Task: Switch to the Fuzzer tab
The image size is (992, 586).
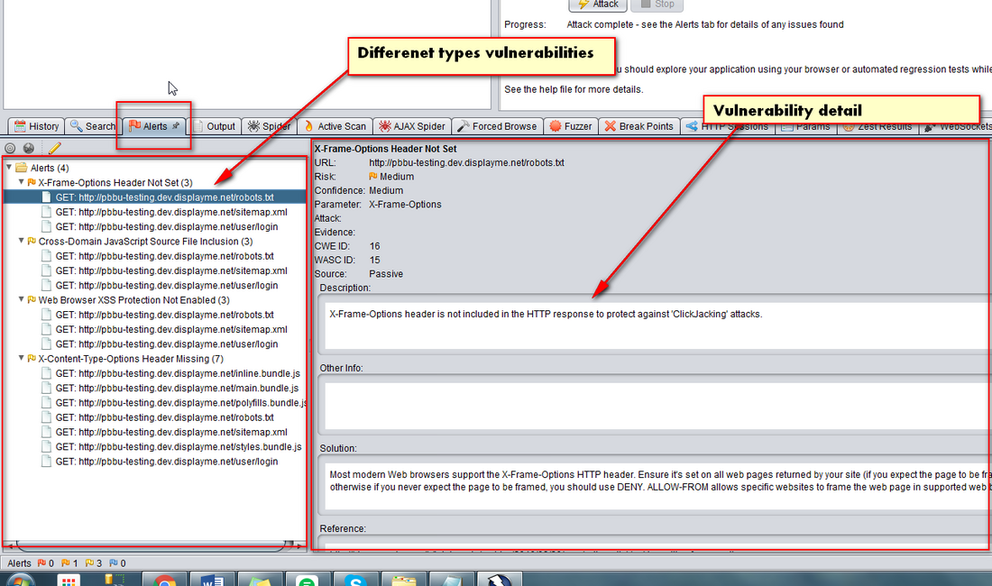Action: pos(571,126)
